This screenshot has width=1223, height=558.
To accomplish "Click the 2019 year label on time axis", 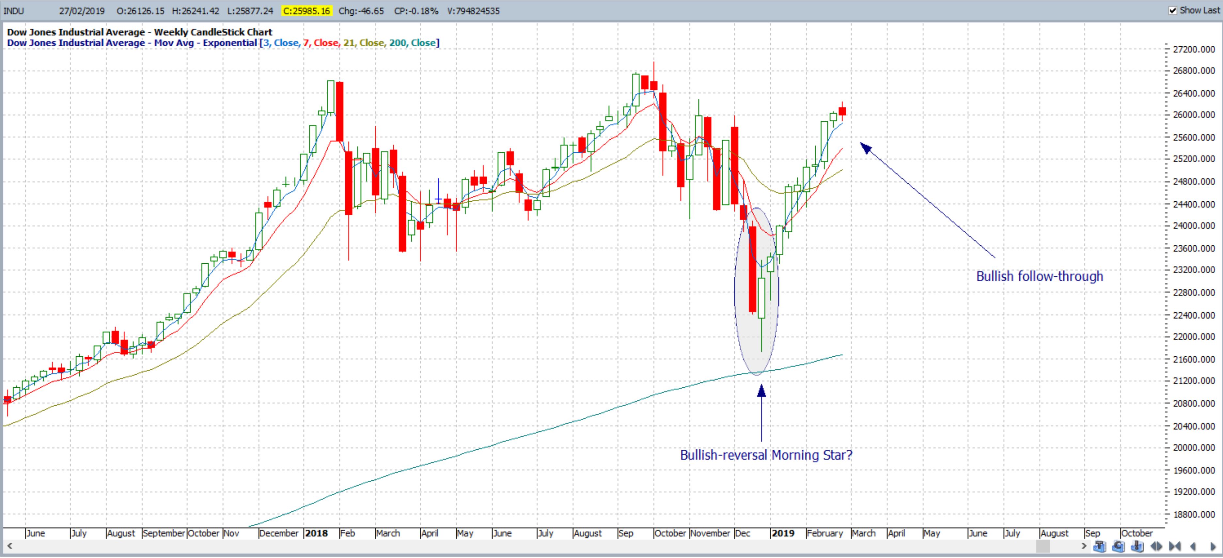I will click(x=783, y=533).
